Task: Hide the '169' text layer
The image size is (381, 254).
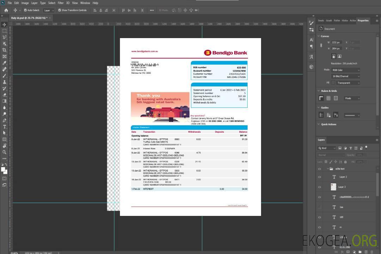Action: click(320, 217)
